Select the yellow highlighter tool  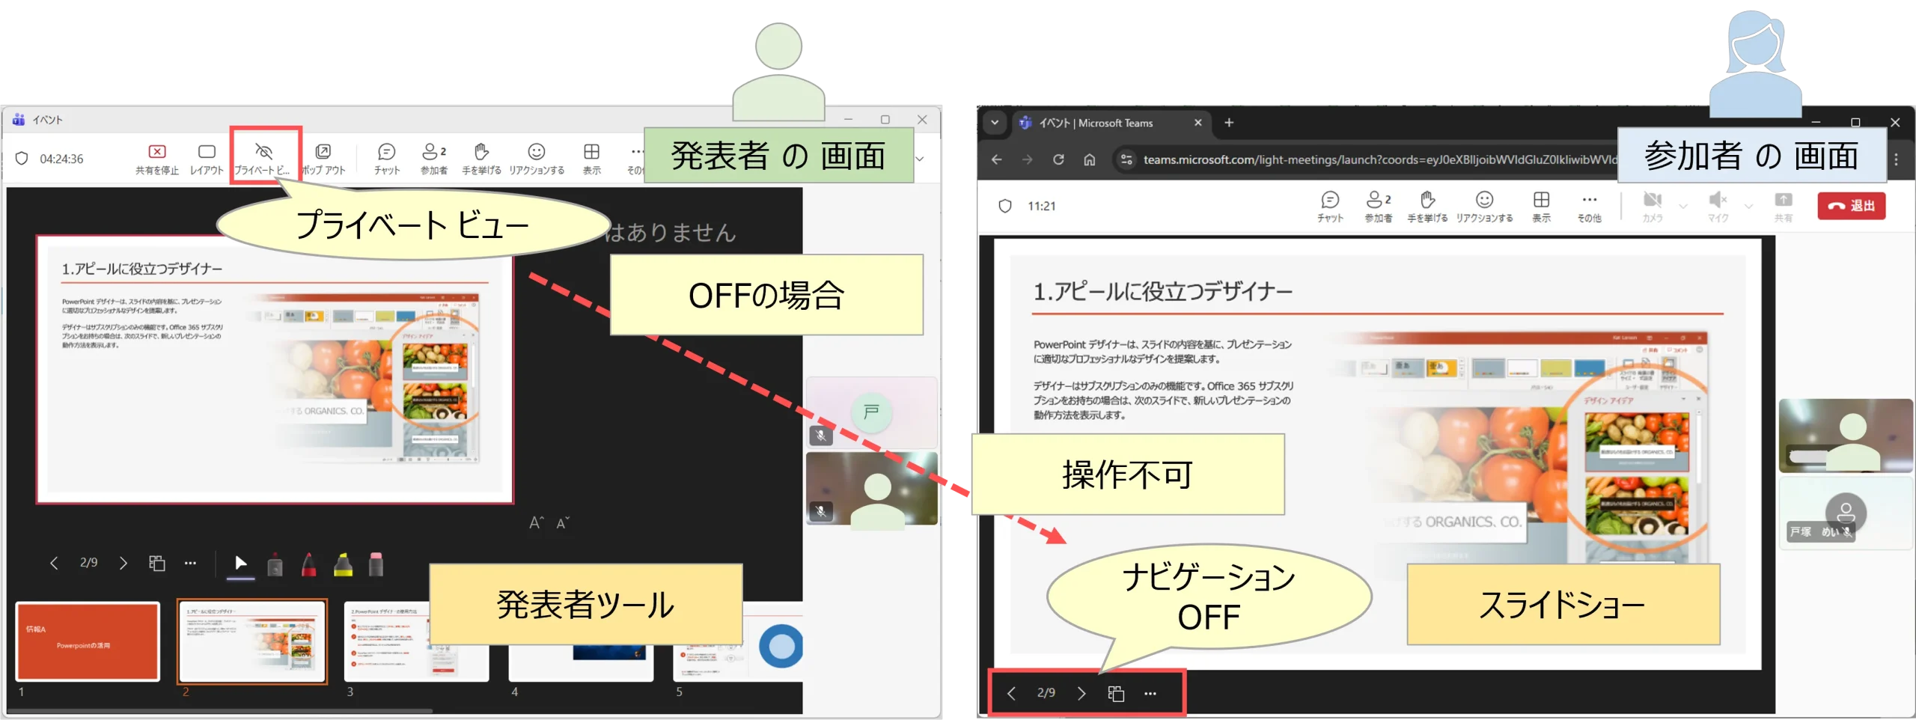click(343, 564)
